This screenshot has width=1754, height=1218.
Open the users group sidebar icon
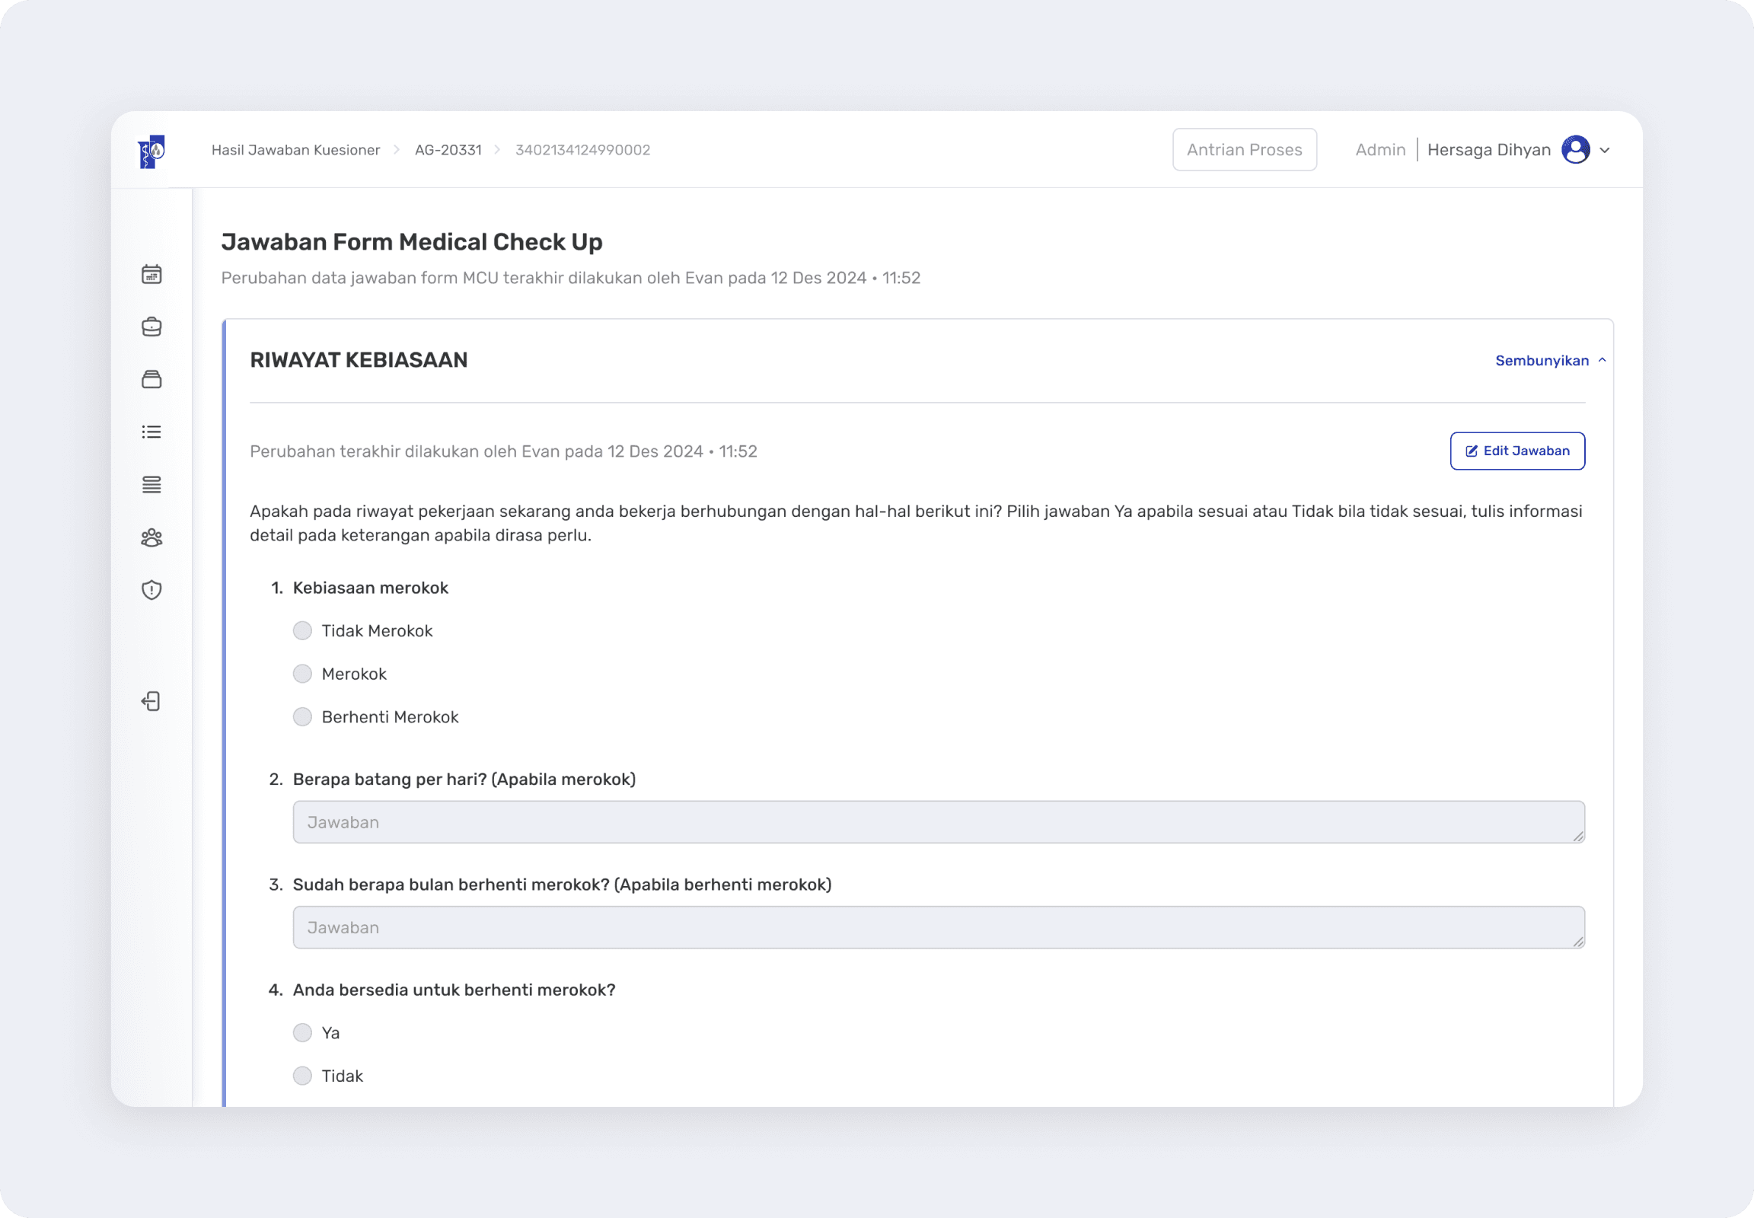(151, 538)
